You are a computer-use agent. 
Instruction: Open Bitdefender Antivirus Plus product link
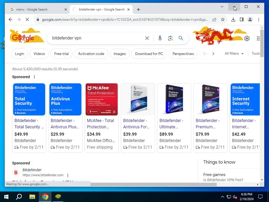65,124
